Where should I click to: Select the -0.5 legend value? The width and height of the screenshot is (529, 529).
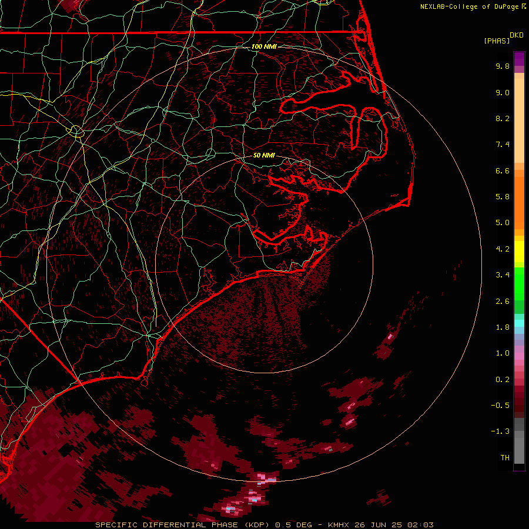point(500,406)
